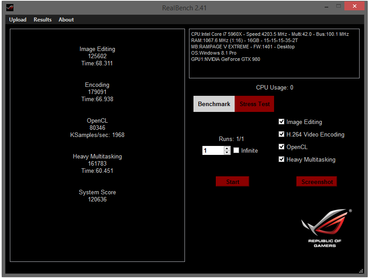Uncheck the H.264 Video Encoding checkbox
This screenshot has height=278, width=369.
282,134
